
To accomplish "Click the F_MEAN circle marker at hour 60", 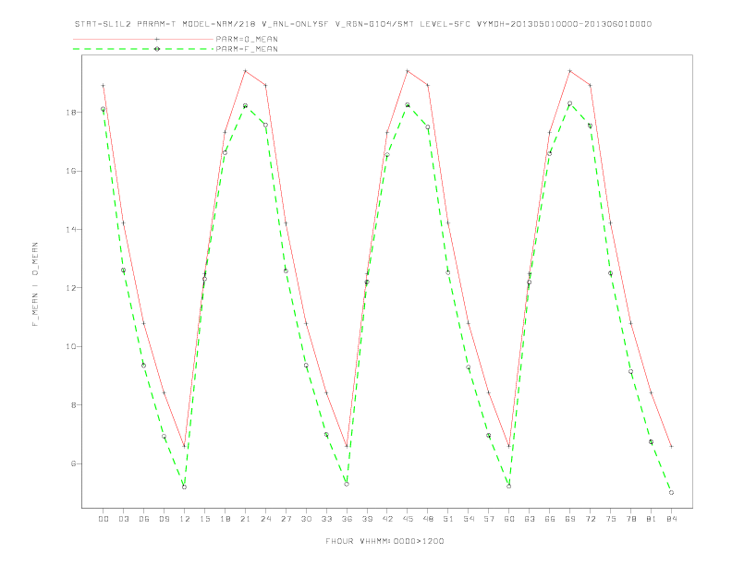I will click(x=509, y=487).
